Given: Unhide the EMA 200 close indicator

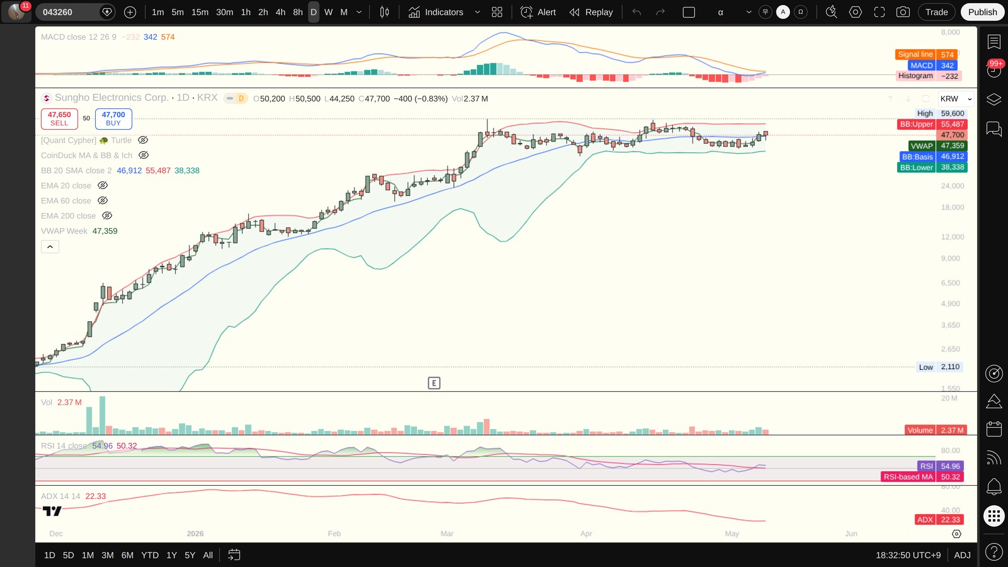Looking at the screenshot, I should (x=107, y=215).
